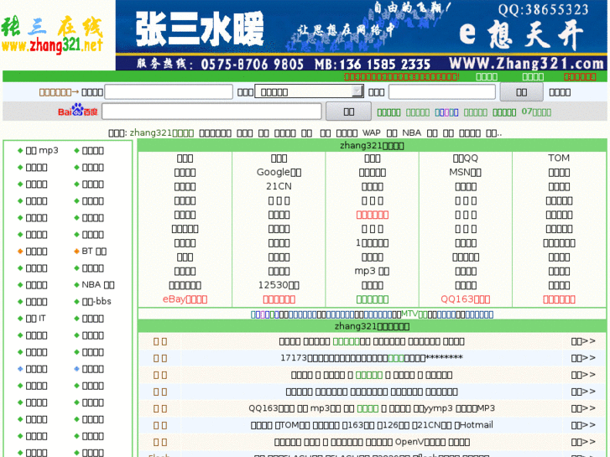Click the >> link in the Hotmail row

583,425
